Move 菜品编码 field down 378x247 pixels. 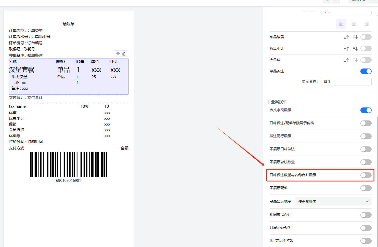click(x=355, y=37)
